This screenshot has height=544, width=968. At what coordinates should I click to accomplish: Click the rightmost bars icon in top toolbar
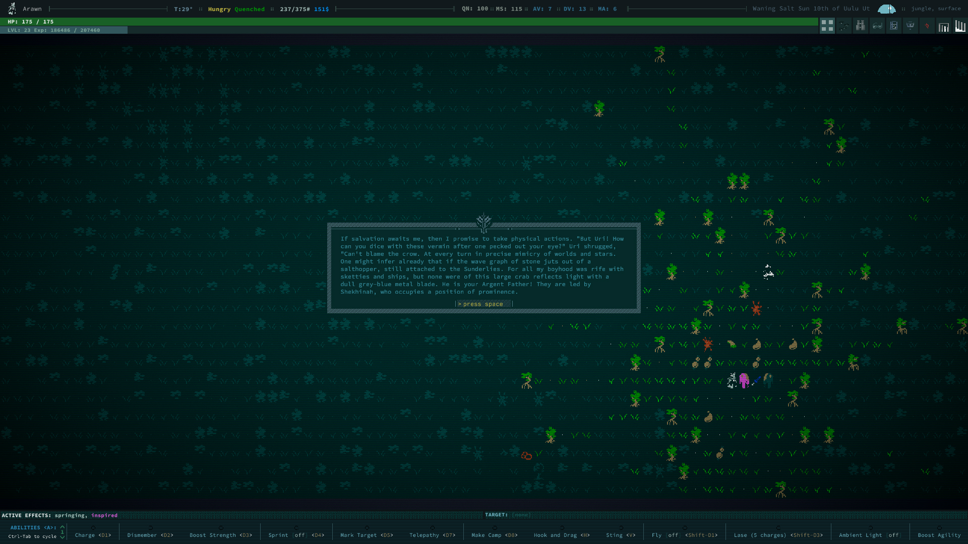(960, 26)
